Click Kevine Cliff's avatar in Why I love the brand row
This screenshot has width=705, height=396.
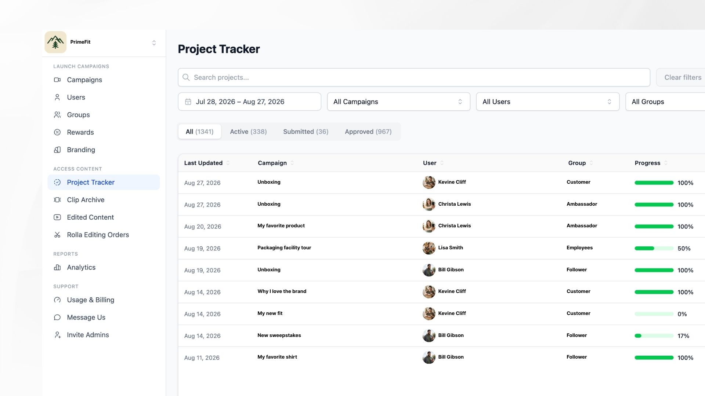click(x=429, y=291)
